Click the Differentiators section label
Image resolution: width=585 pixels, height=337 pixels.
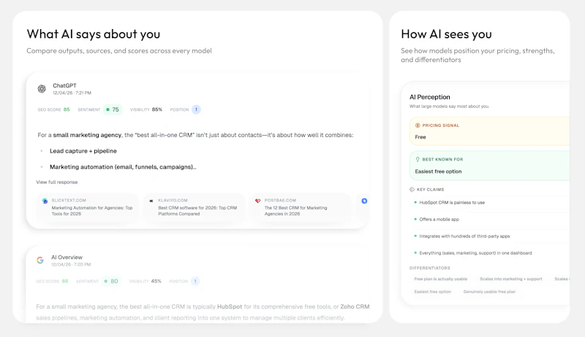430,268
